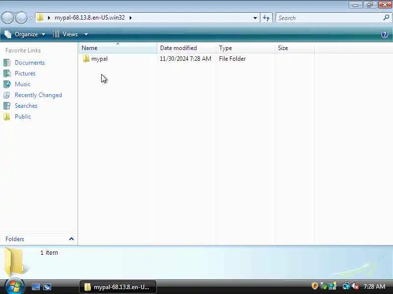Screen dimensions: 393x294
Task: Select the mypal-68.13.8.en-US.win32 breadcrumb
Action: 89,18
